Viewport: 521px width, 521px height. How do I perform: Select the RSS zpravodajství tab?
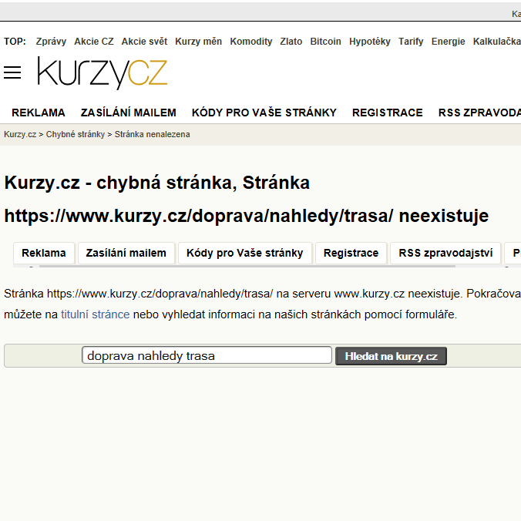point(445,254)
